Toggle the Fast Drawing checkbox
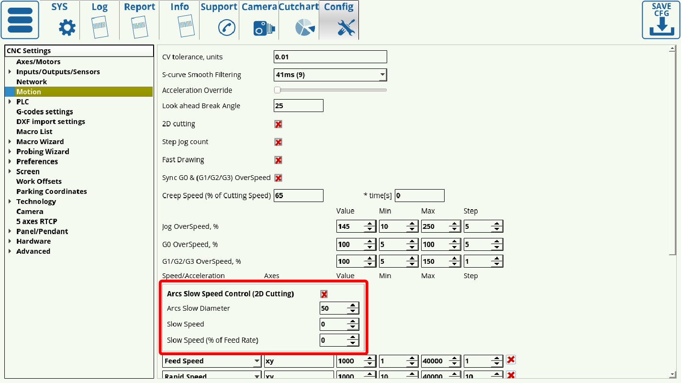The height and width of the screenshot is (383, 681). click(278, 160)
